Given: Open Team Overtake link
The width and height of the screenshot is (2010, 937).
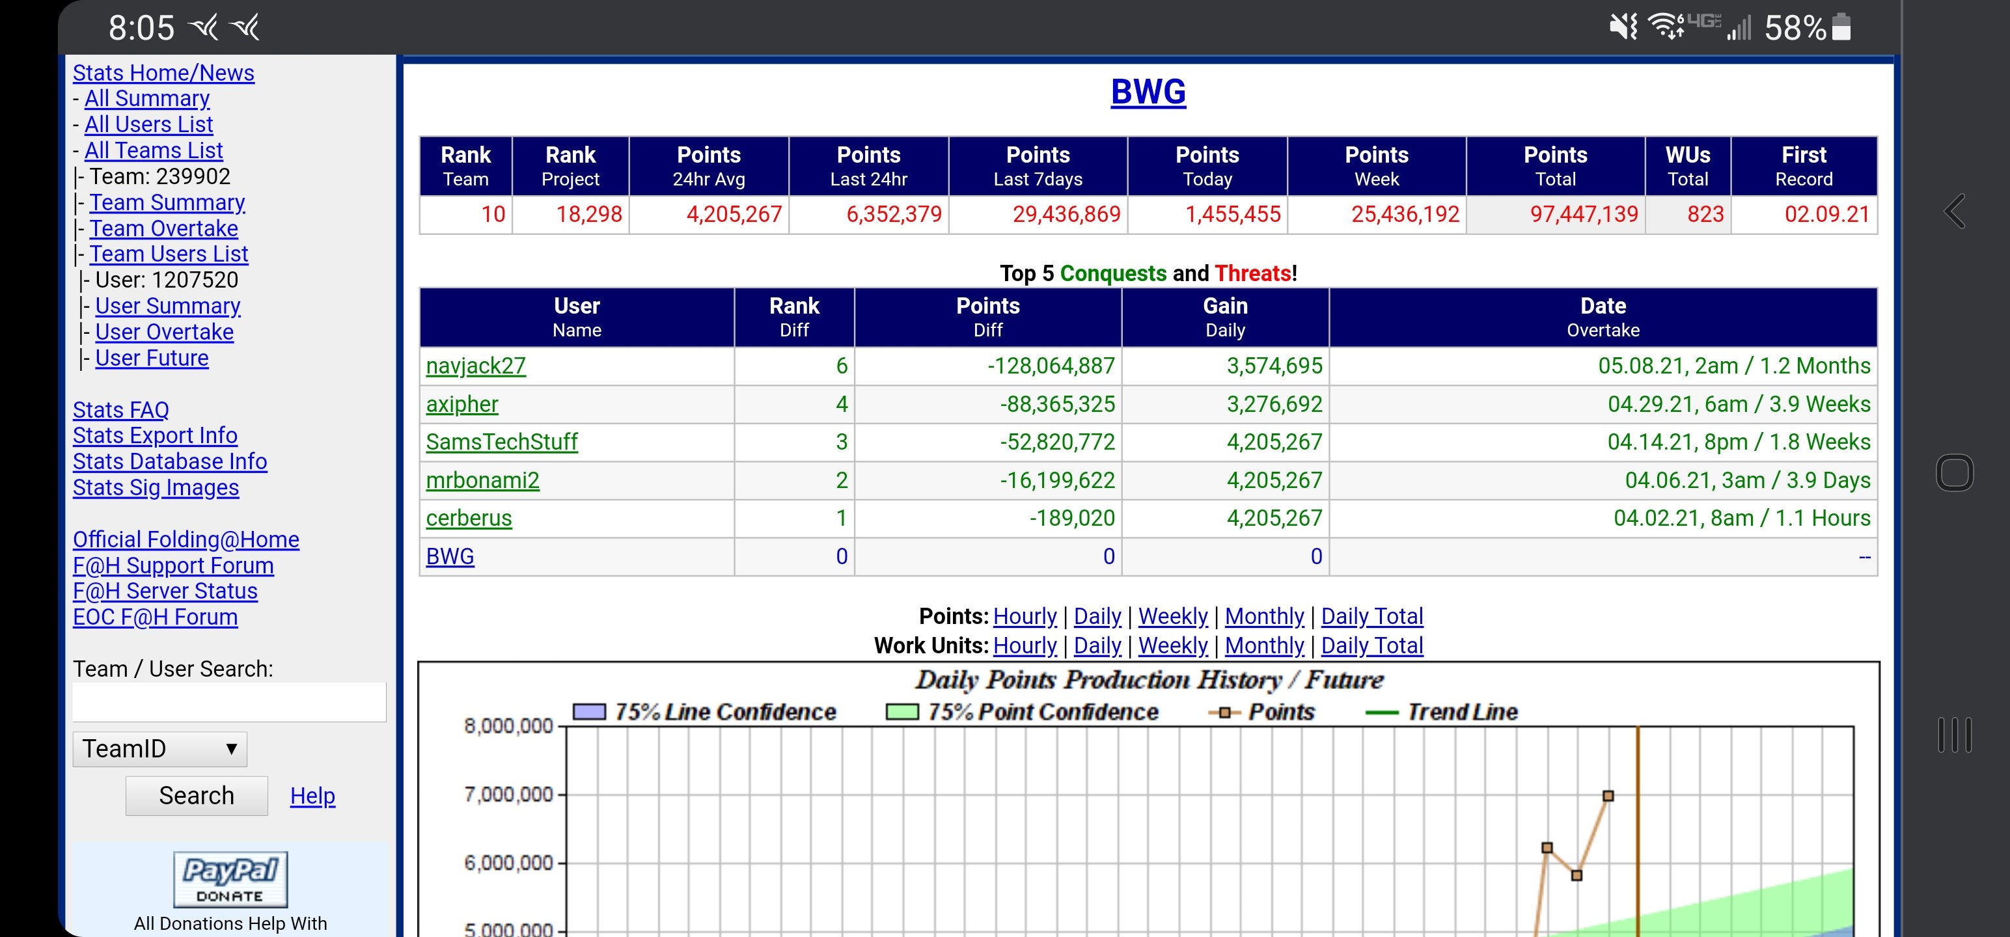Looking at the screenshot, I should click(x=164, y=228).
